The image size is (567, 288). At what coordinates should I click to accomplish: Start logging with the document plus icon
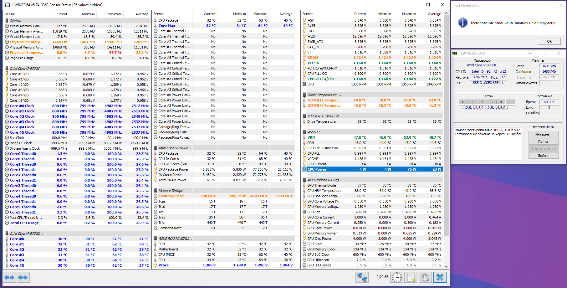[411, 277]
